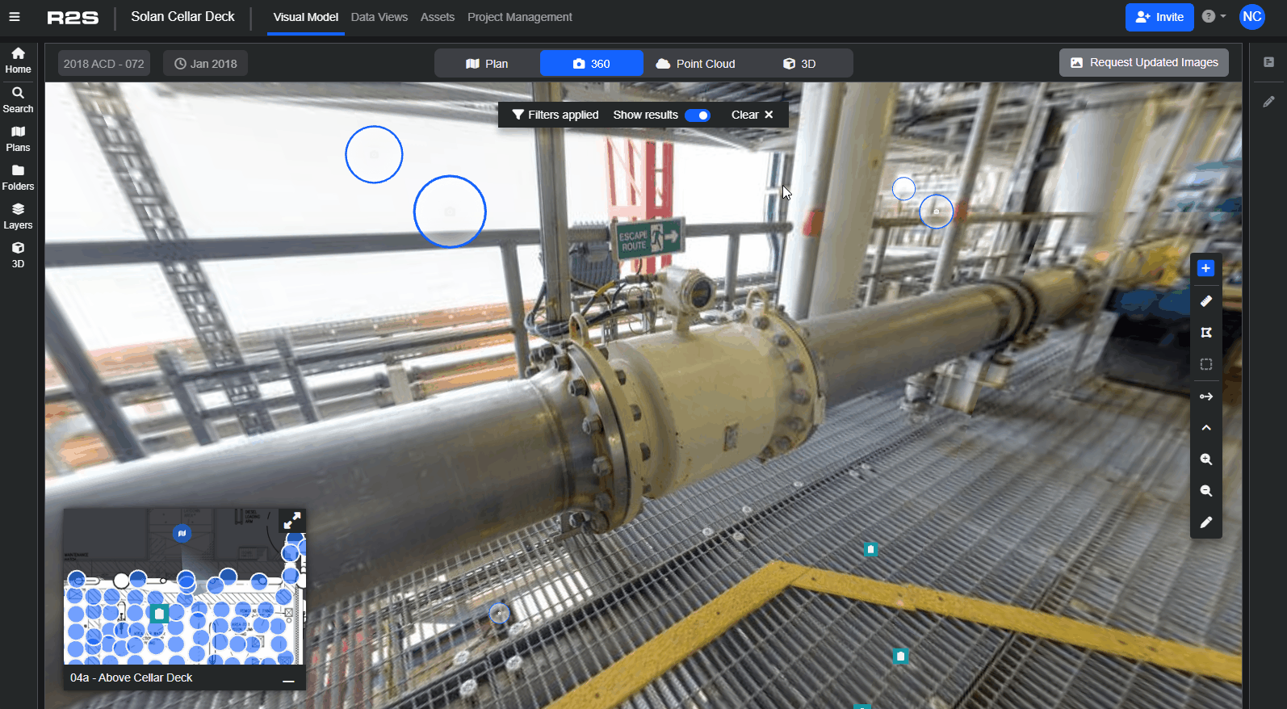The image size is (1287, 709).
Task: Click the teal clipboard marker on minimap
Action: pos(159,614)
